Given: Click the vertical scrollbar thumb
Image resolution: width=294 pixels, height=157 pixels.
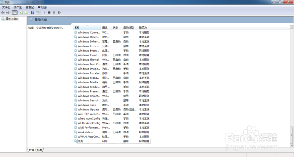Looking at the screenshot, I should (292, 135).
